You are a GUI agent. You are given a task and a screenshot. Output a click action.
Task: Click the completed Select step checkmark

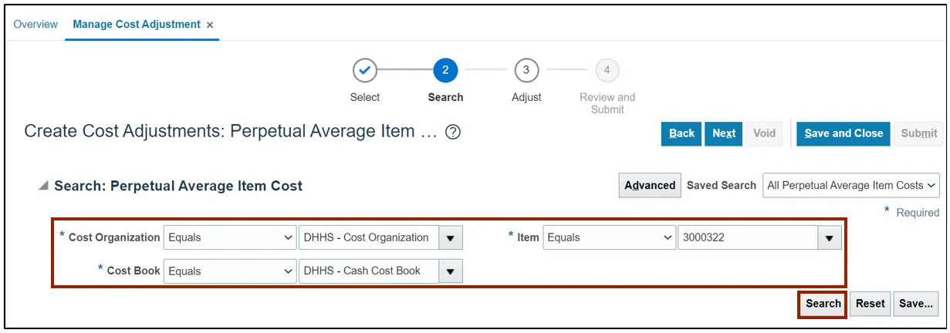365,70
